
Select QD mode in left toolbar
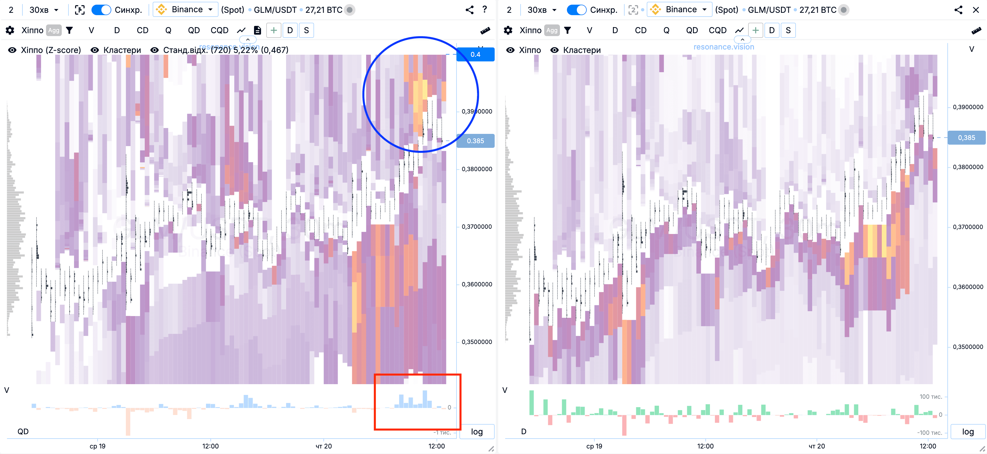coord(193,30)
